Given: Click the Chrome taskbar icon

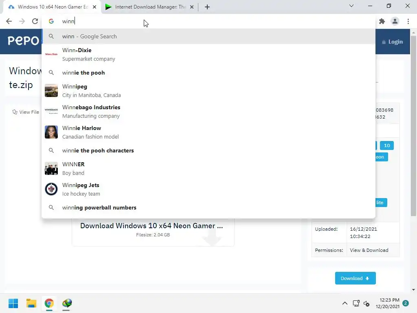Looking at the screenshot, I should coord(49,303).
